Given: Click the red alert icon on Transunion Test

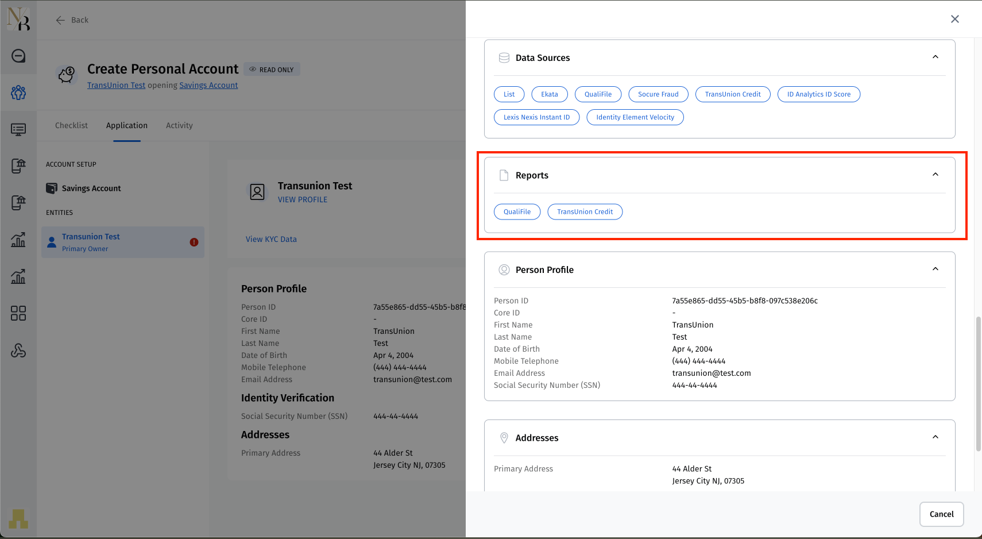Looking at the screenshot, I should (194, 242).
